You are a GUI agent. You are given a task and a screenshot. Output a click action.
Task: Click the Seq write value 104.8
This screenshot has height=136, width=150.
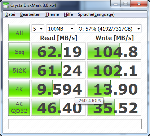tap(114, 51)
